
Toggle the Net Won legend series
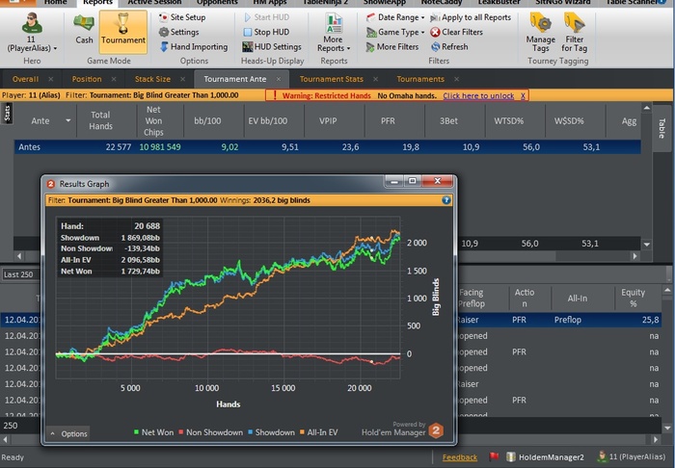click(x=153, y=432)
